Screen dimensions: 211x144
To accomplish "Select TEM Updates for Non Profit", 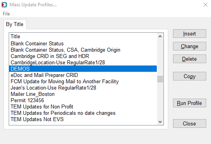I will point(83,107).
